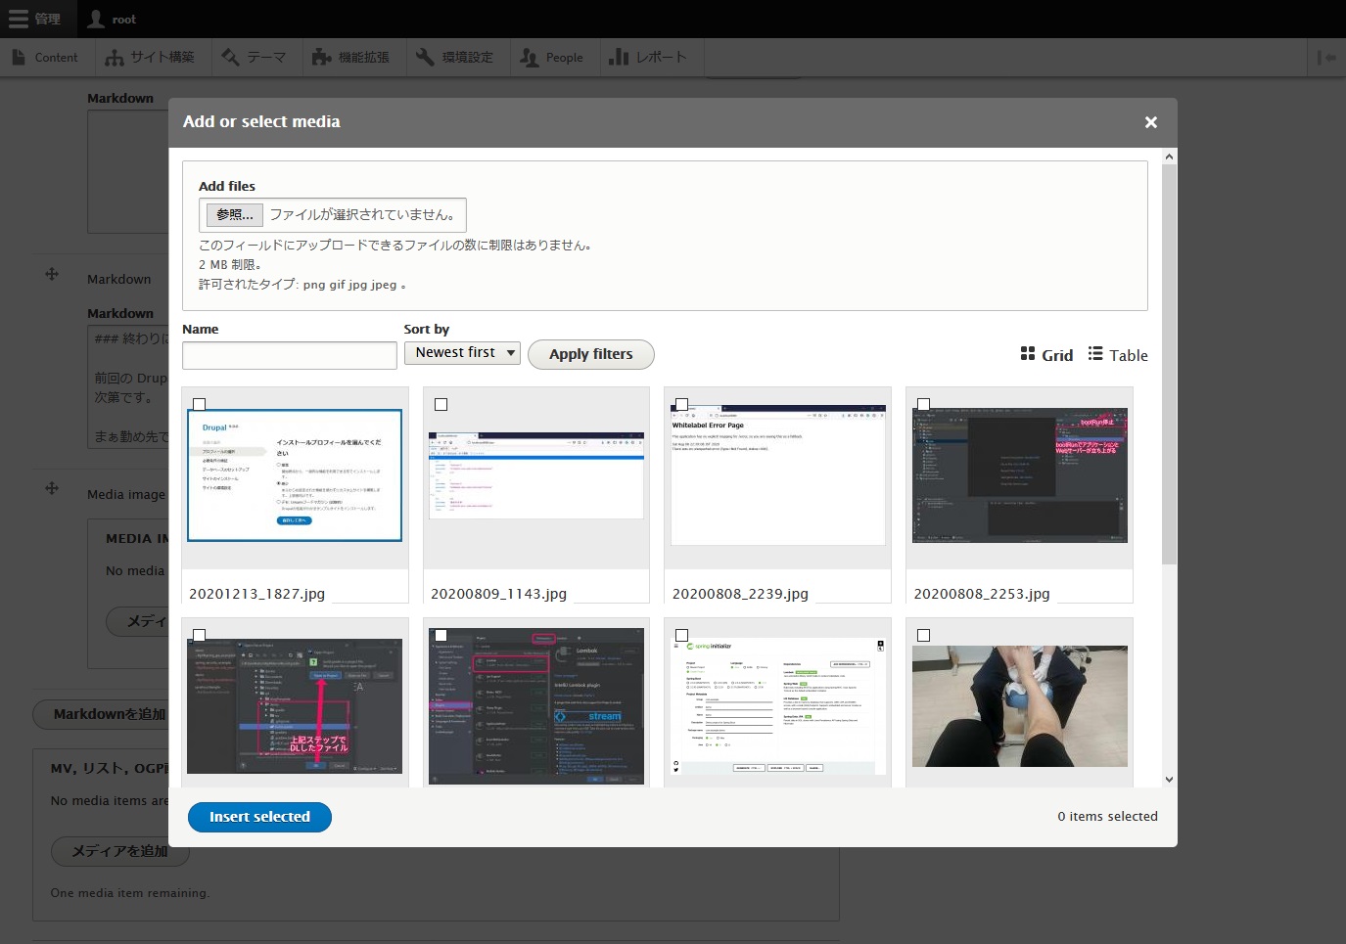
Task: Click the 20200808_2253.jpg IDE thumbnail
Action: [1020, 475]
